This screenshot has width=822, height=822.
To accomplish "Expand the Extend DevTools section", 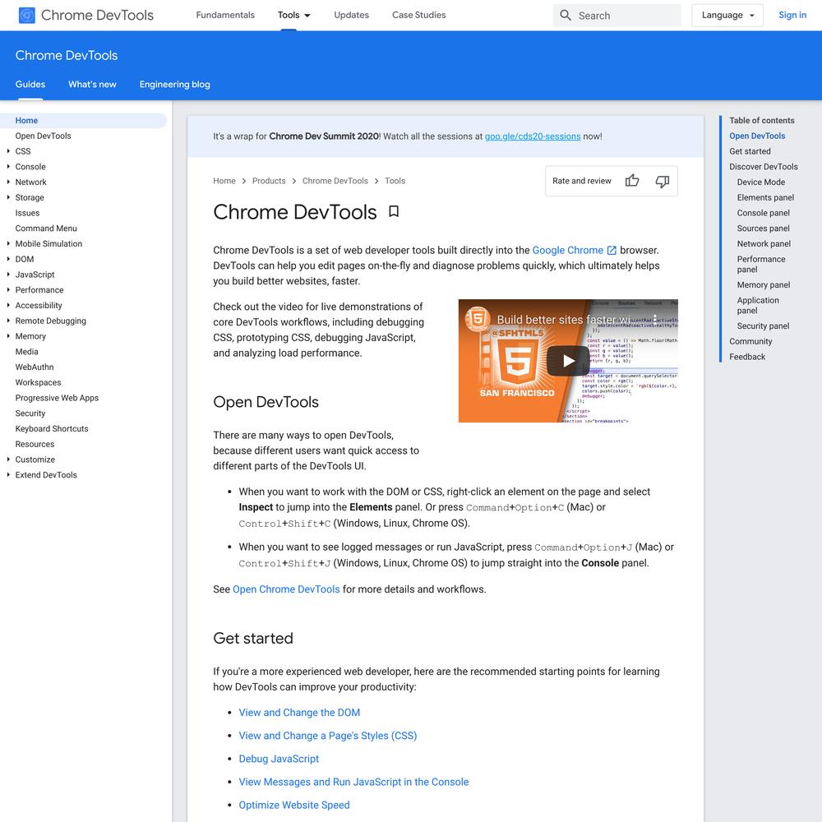I will point(8,474).
